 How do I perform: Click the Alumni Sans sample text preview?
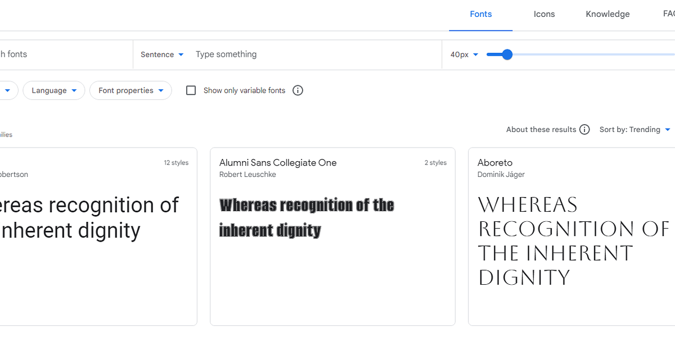307,218
